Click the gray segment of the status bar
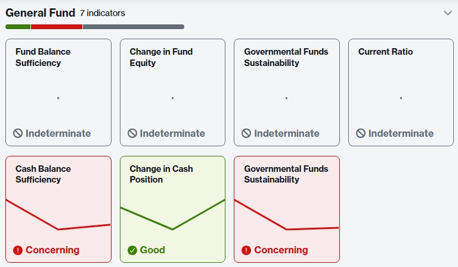 pyautogui.click(x=133, y=27)
